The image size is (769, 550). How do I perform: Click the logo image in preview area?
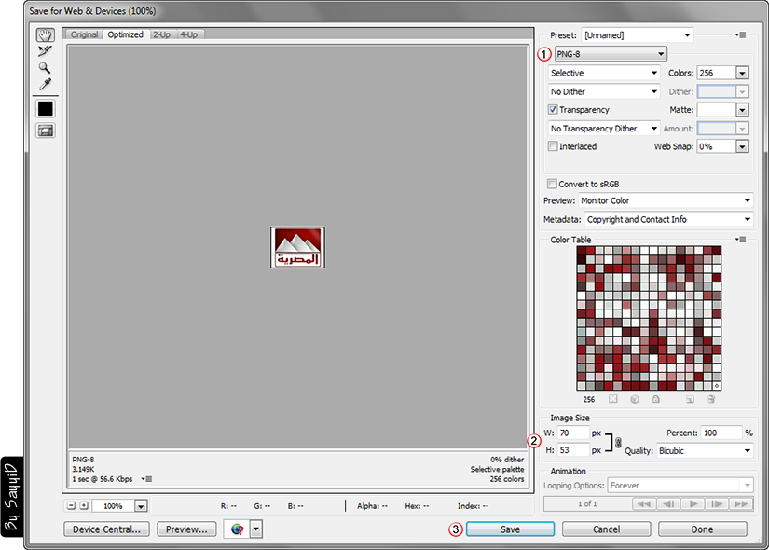297,247
